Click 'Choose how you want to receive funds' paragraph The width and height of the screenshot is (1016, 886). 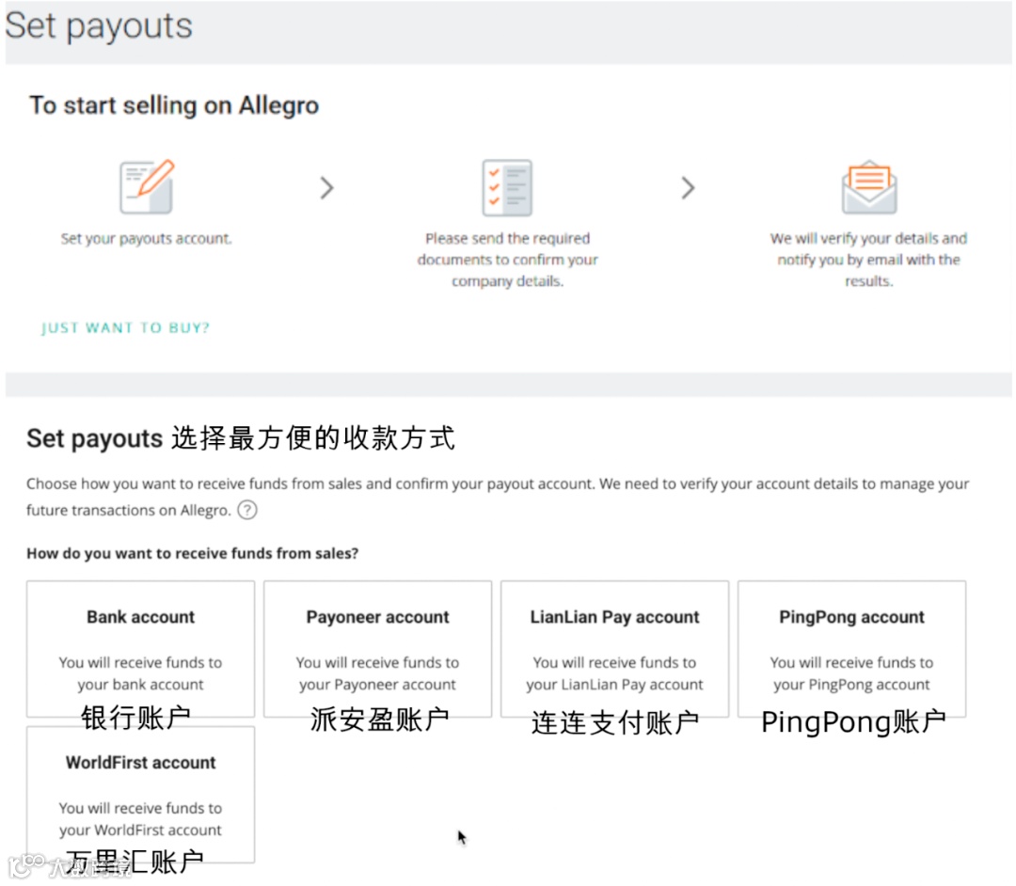[498, 497]
